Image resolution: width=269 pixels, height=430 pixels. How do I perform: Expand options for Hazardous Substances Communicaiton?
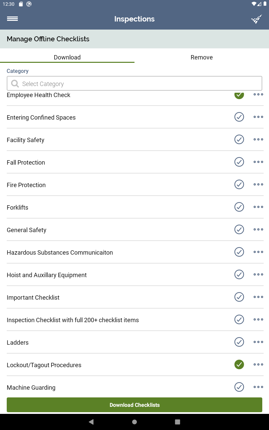[x=258, y=252]
